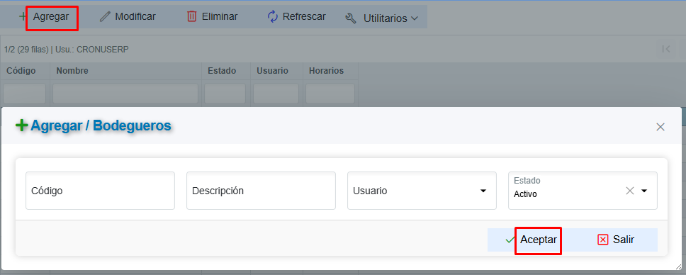Click the Código field in dialog
This screenshot has height=275, width=686.
coord(100,191)
